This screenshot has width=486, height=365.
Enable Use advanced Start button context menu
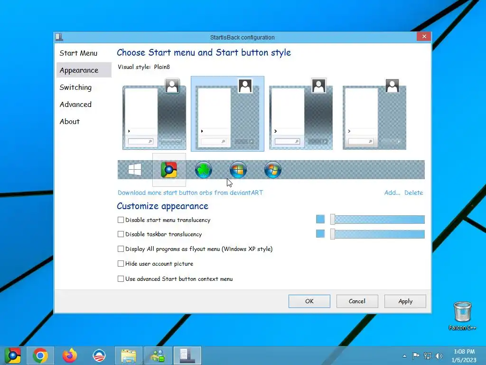(x=121, y=279)
